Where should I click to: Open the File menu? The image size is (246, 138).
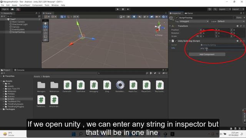[3, 5]
